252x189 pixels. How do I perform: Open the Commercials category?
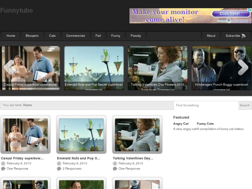(76, 36)
